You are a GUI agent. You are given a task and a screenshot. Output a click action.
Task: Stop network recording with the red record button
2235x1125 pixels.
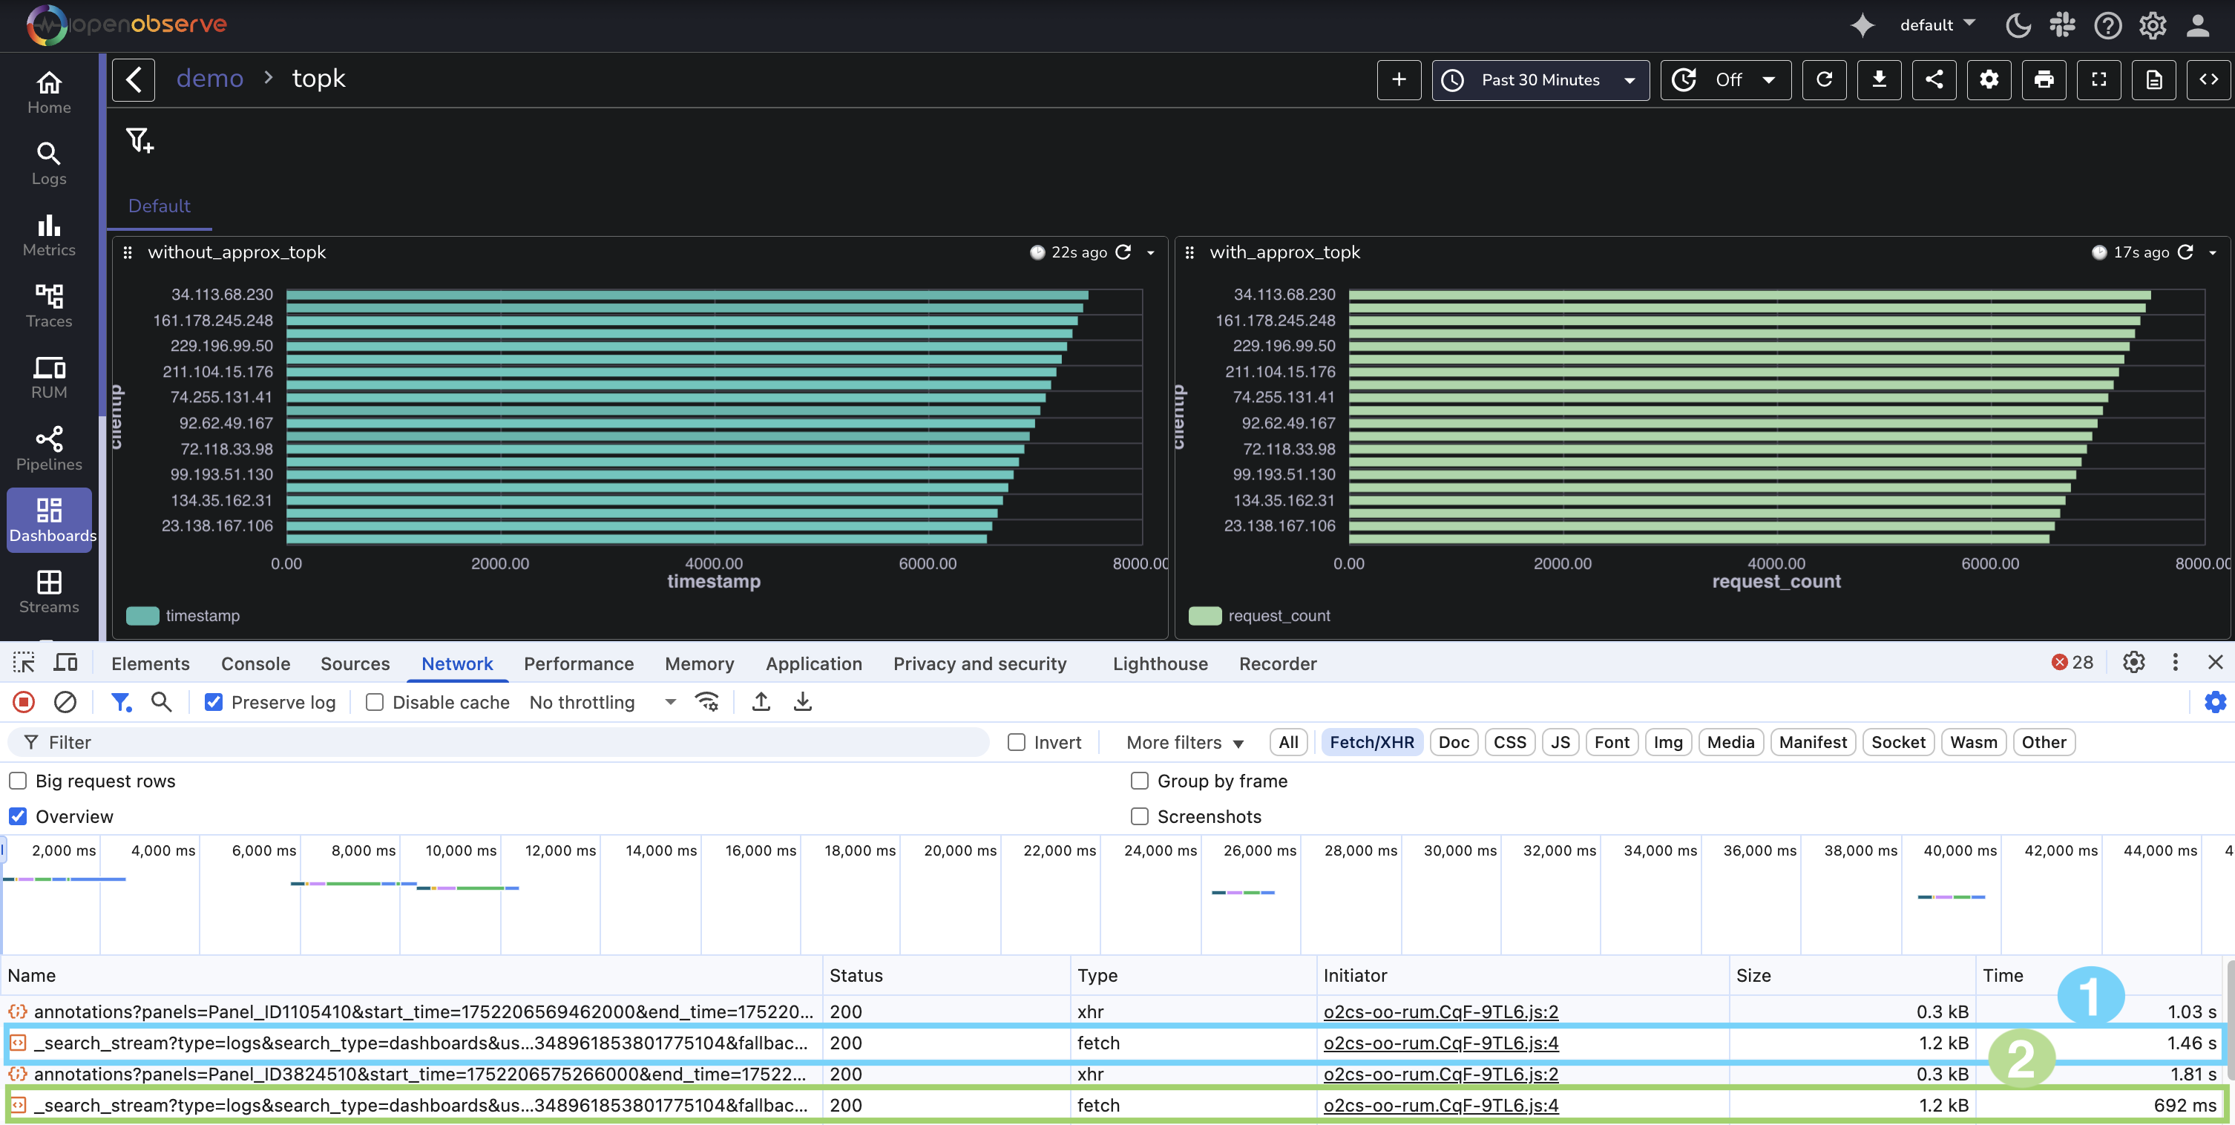[x=24, y=702]
